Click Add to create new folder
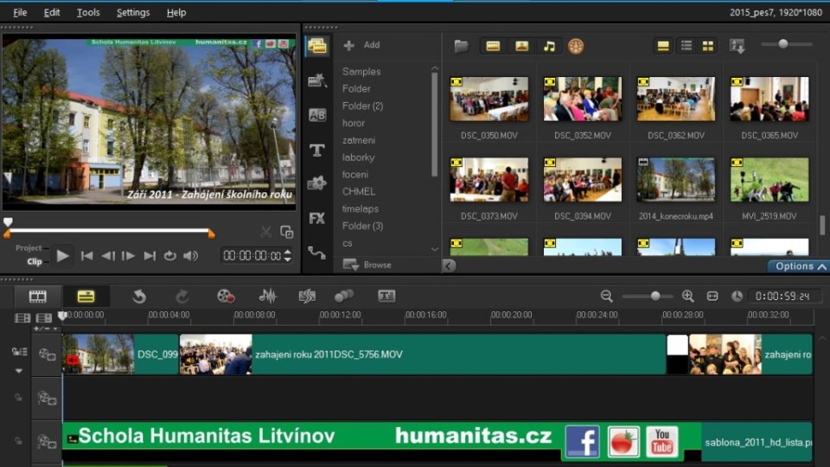Screen dimensions: 830x467 tap(362, 45)
